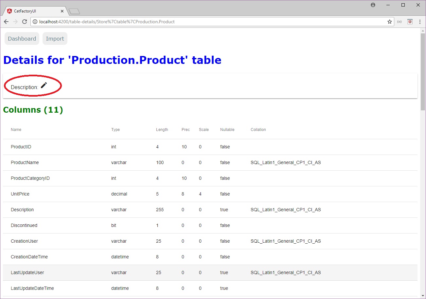Open a new browser tab

pos(74,12)
